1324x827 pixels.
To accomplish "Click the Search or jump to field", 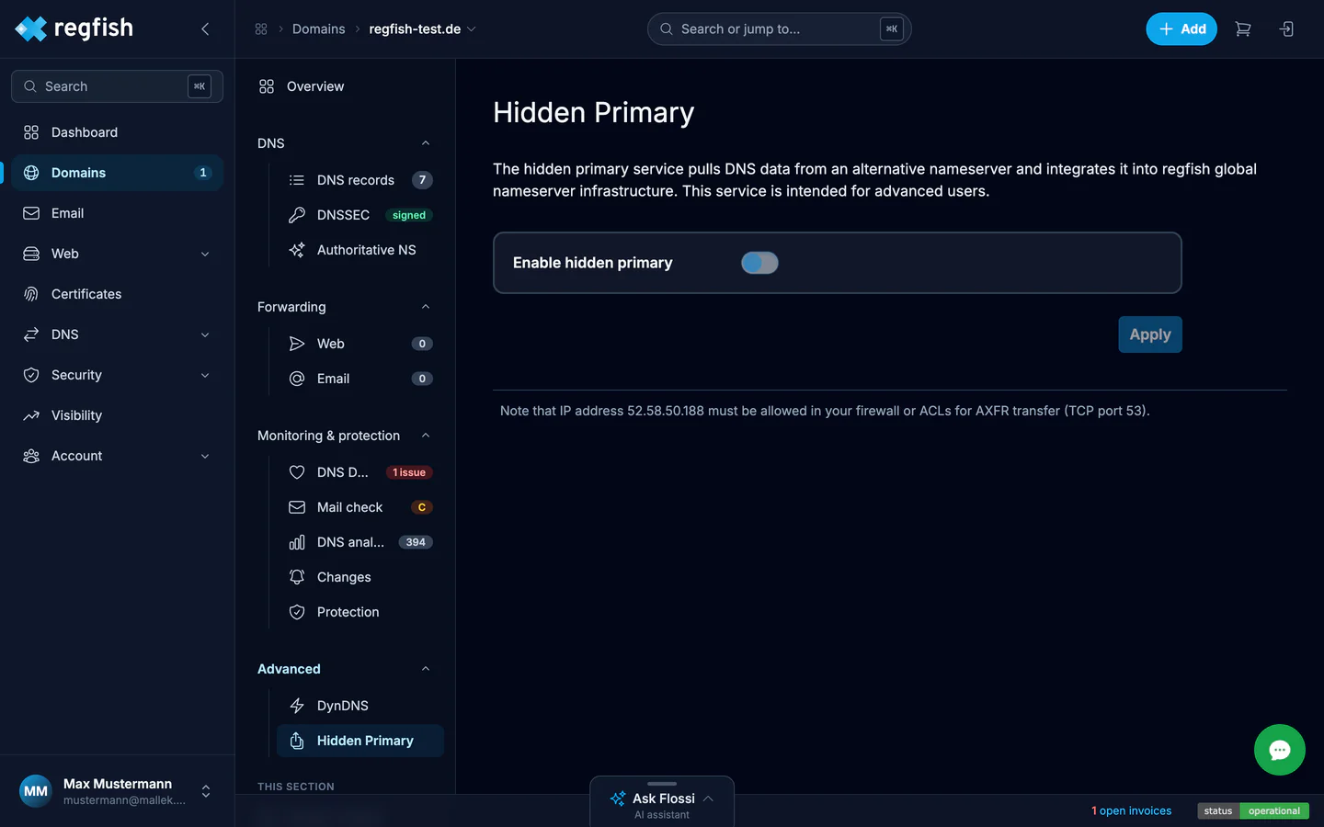I will 780,29.
